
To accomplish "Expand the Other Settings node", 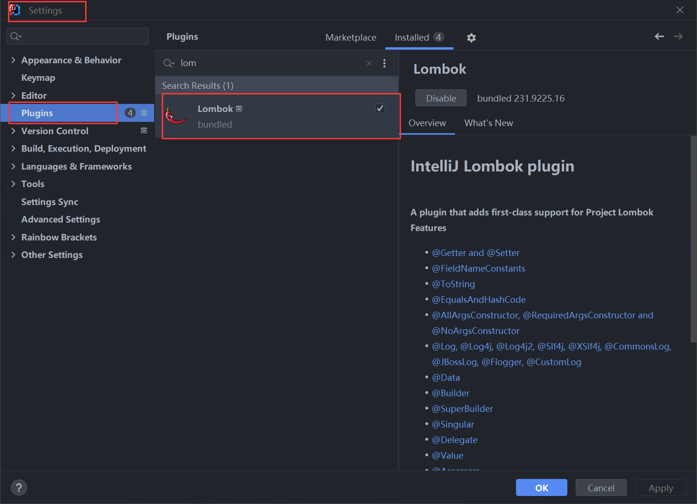I will pyautogui.click(x=13, y=255).
